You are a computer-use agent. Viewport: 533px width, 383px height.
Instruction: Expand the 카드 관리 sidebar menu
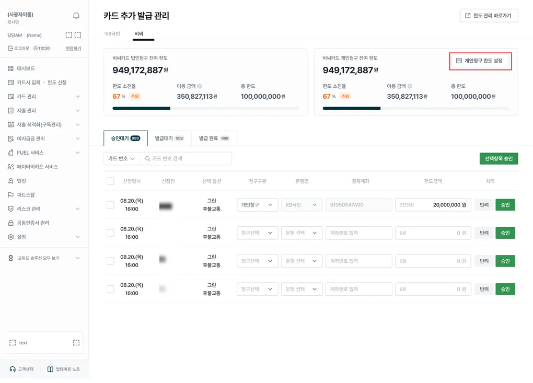pos(44,97)
